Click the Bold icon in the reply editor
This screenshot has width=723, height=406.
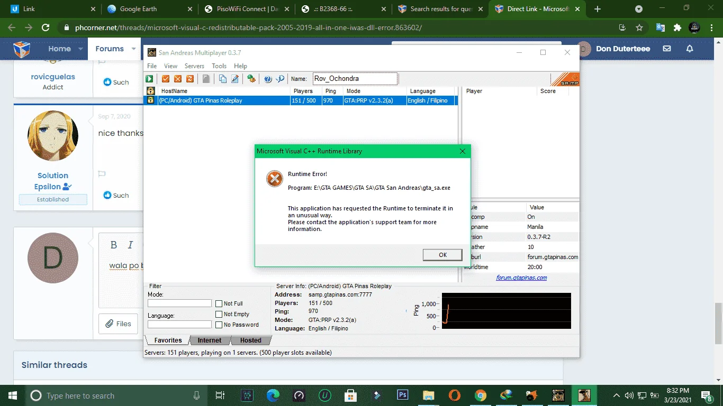[113, 245]
